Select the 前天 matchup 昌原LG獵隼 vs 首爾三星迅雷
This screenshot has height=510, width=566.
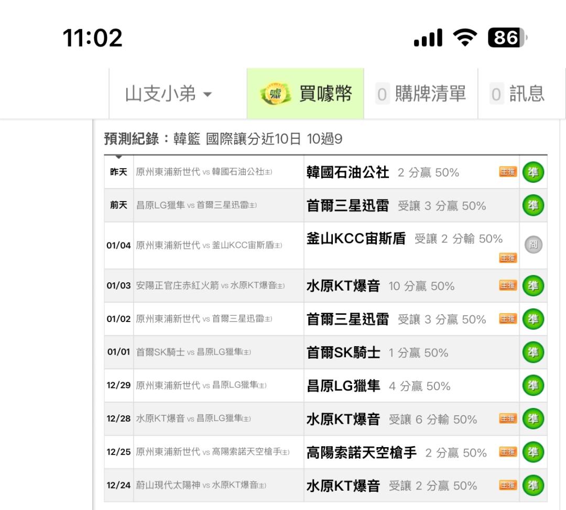point(197,205)
